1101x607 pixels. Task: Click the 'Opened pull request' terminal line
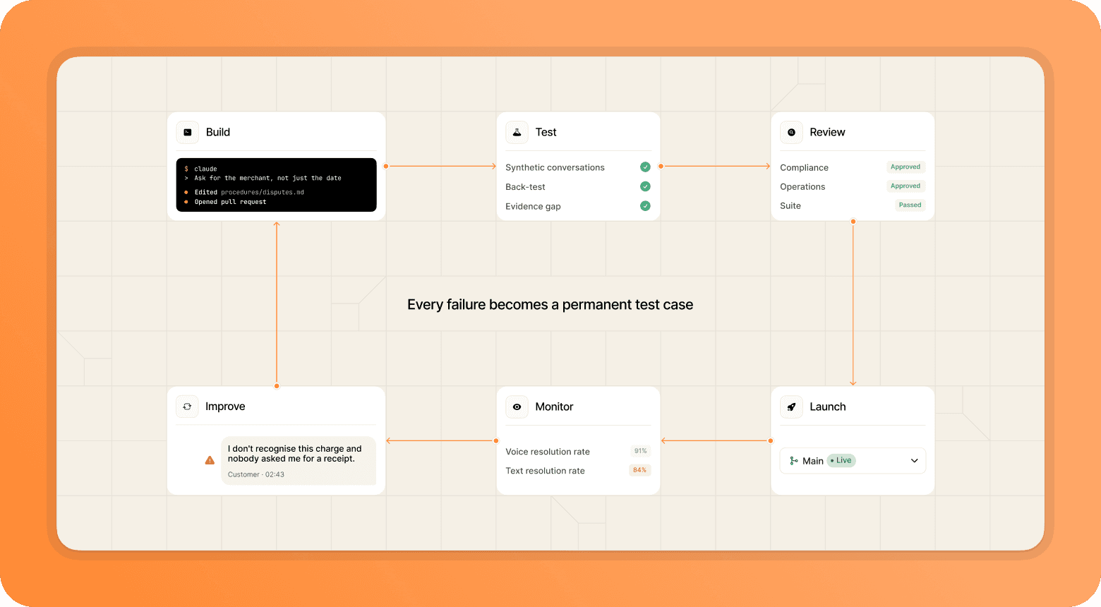pyautogui.click(x=225, y=202)
